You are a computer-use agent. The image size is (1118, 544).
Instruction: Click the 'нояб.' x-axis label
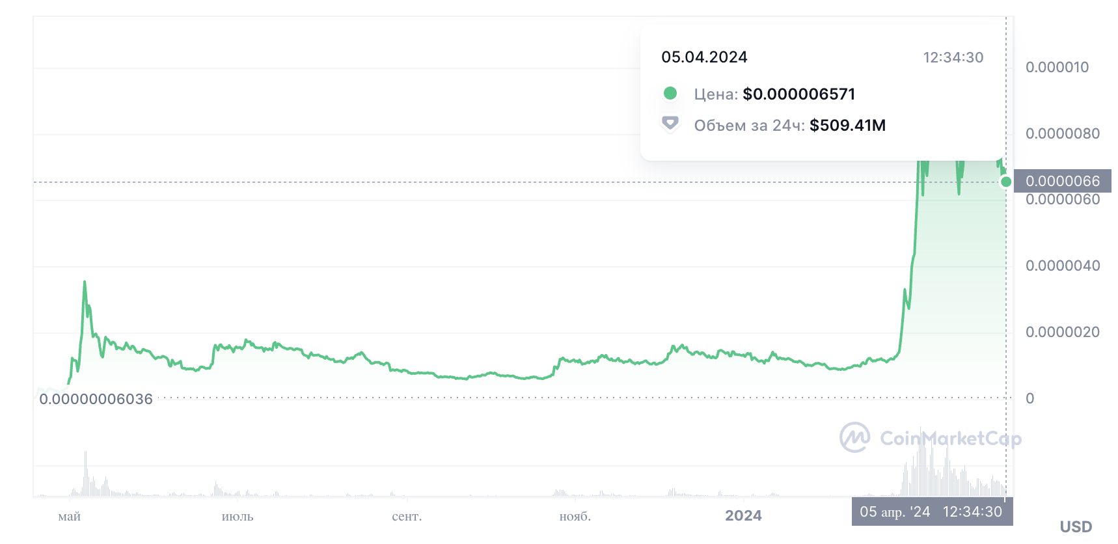click(x=575, y=517)
